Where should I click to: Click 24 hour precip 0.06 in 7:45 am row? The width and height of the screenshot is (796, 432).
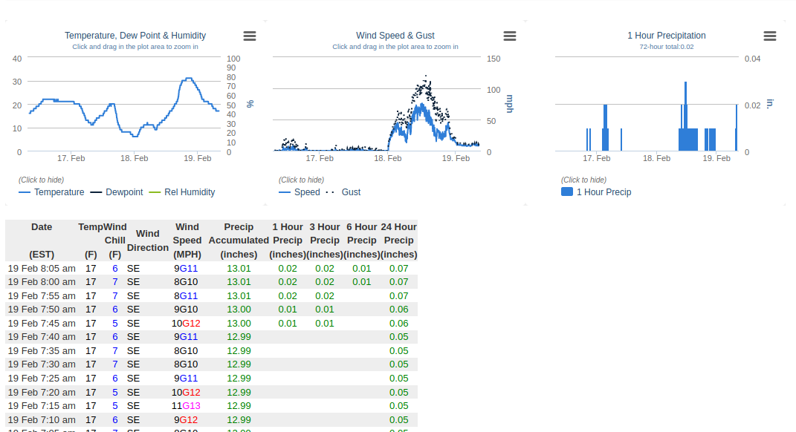[399, 324]
